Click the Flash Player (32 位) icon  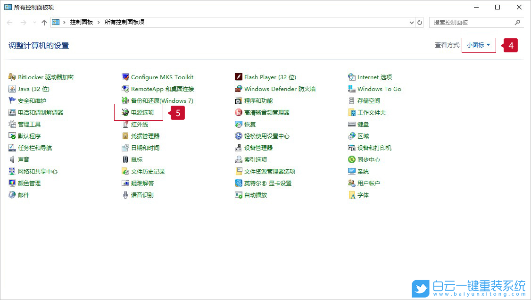pos(239,77)
